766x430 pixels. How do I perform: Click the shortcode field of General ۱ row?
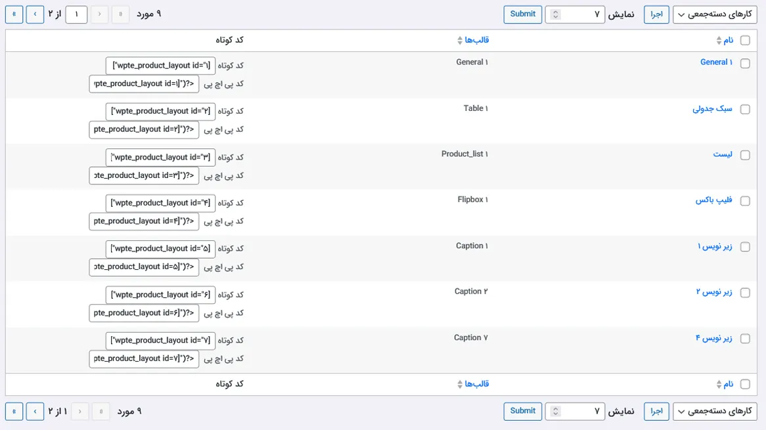pyautogui.click(x=160, y=66)
